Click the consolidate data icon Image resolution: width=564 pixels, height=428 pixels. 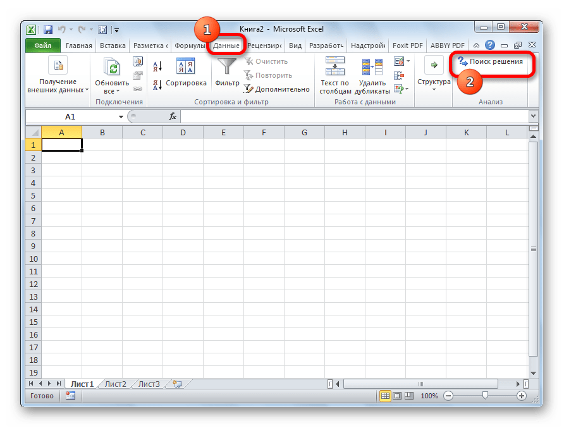(398, 75)
